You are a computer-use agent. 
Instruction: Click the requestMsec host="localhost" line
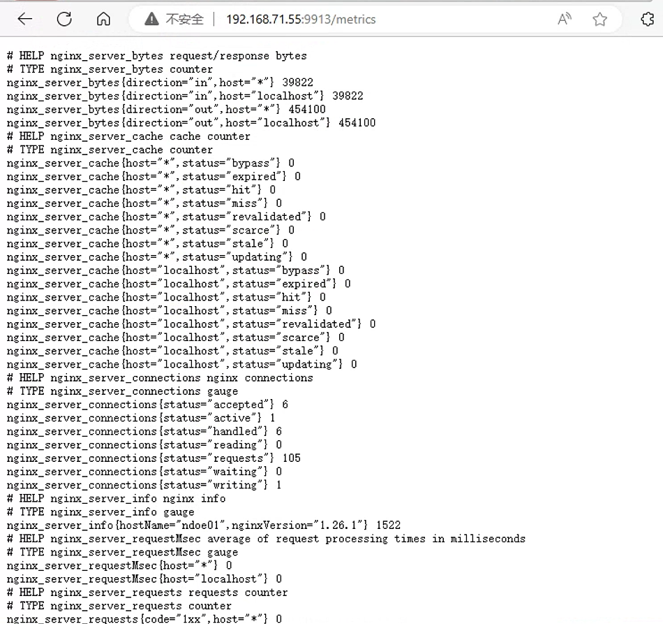coord(144,579)
